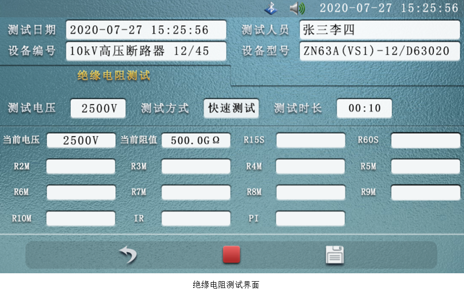This screenshot has width=464, height=292.
Task: Select the R15S result field
Action: [x=310, y=141]
